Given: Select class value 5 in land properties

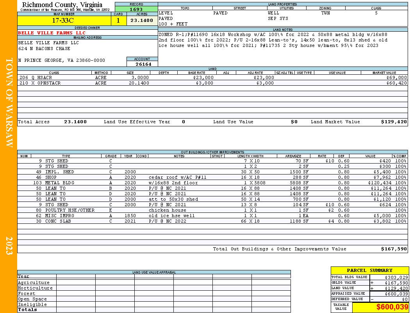Looking at the screenshot, I should tap(376, 13).
